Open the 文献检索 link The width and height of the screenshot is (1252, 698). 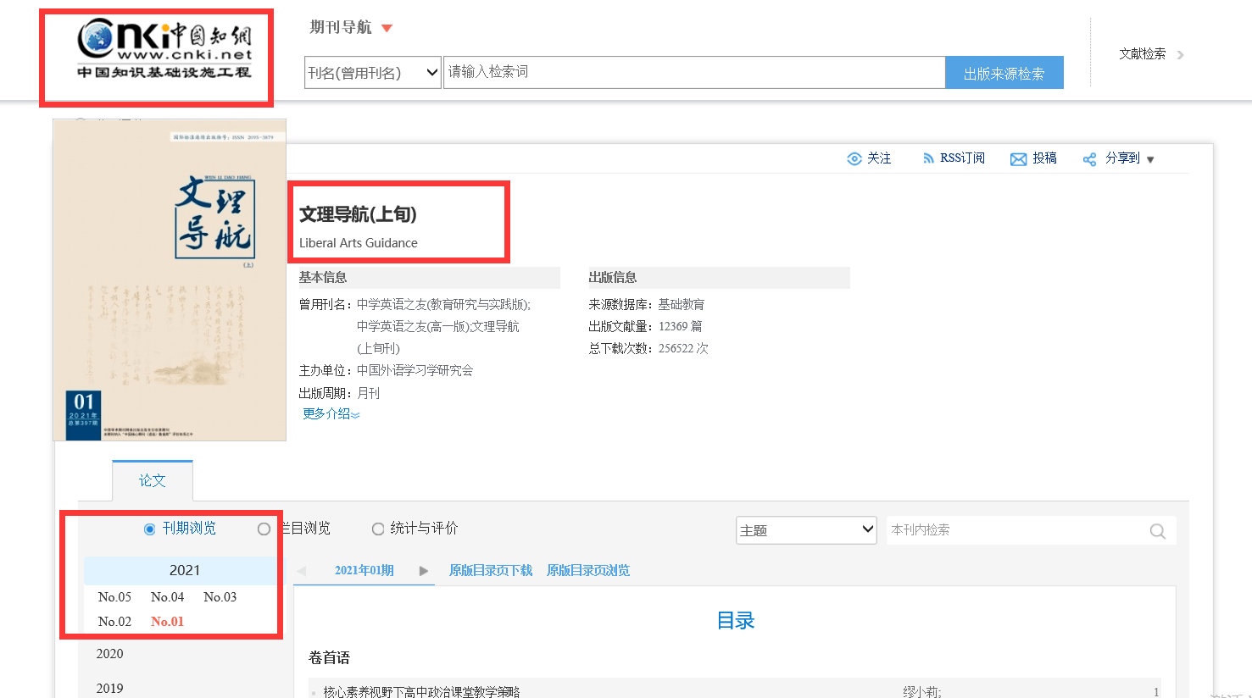1142,54
